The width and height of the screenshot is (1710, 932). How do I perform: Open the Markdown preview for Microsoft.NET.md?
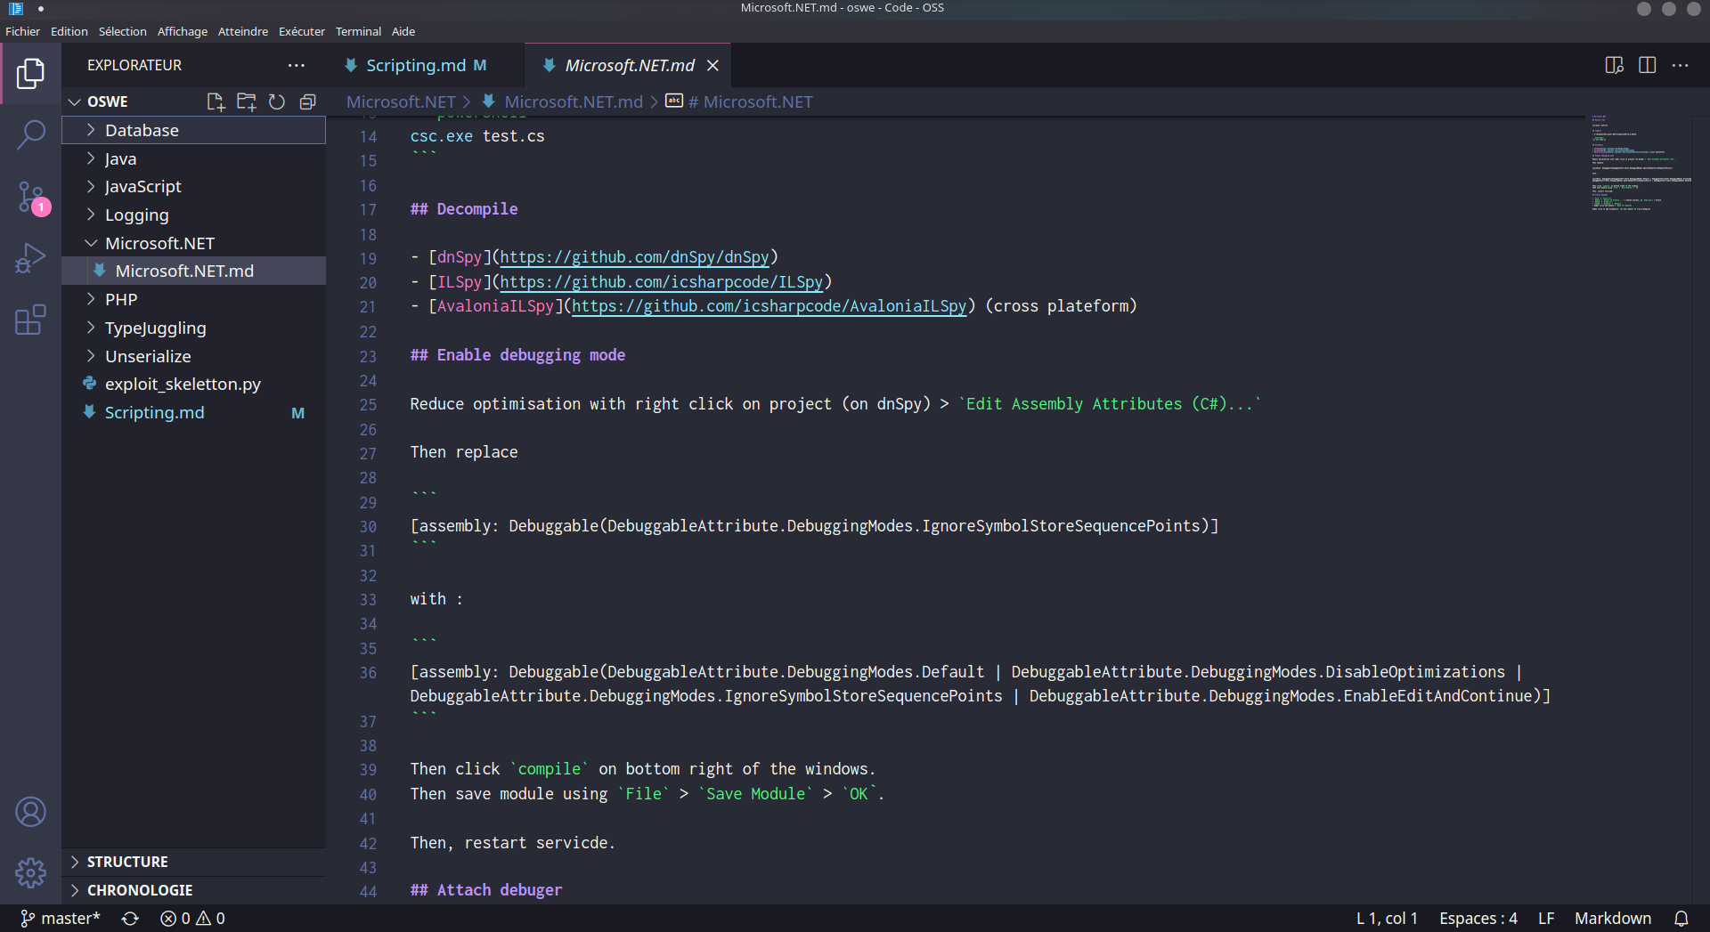click(1614, 65)
